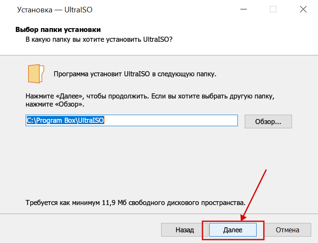Cancel installation with the Отмена button

coord(287,230)
